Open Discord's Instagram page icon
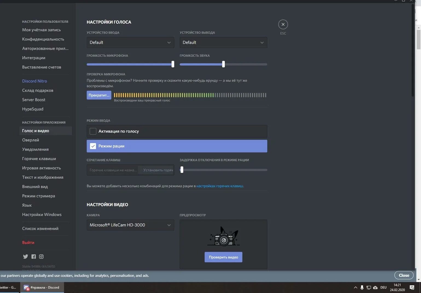The height and width of the screenshot is (293, 421). click(41, 257)
